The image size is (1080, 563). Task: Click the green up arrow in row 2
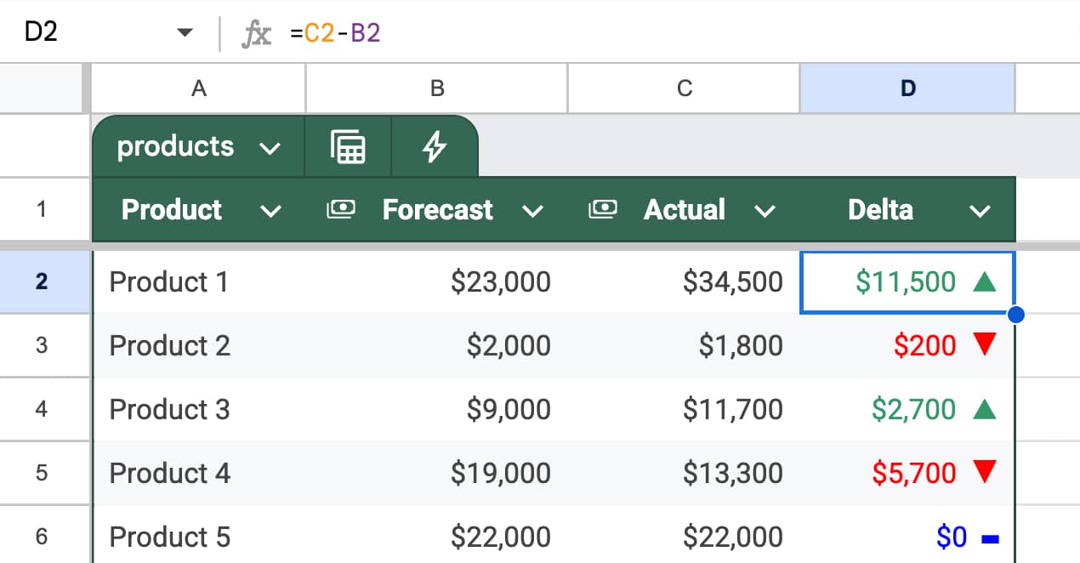(983, 281)
